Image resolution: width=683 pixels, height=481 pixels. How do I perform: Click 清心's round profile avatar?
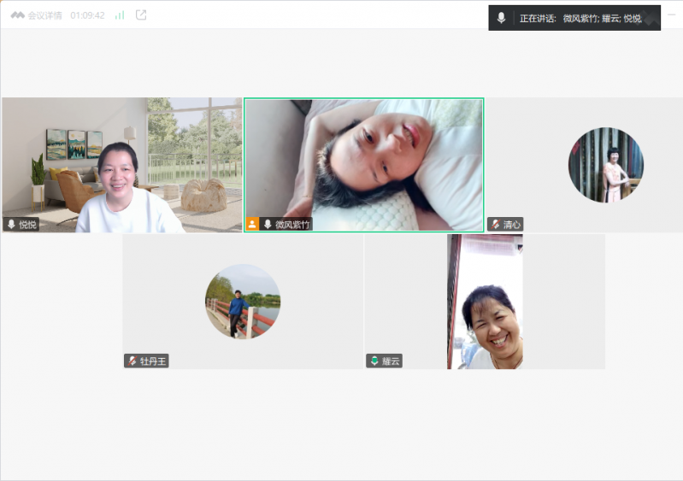point(606,165)
